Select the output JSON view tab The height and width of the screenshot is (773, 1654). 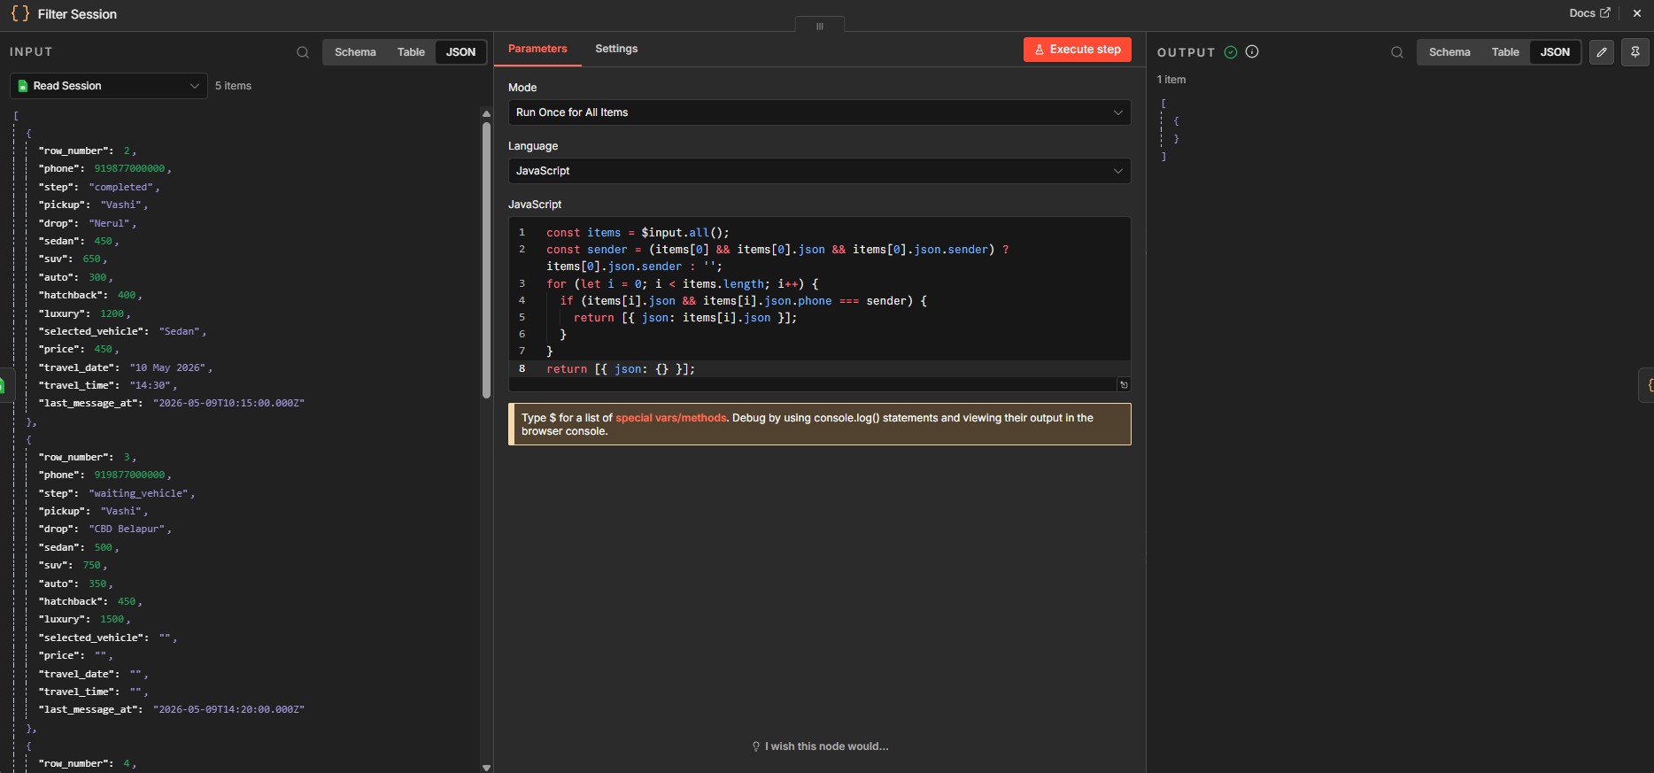coord(1555,52)
